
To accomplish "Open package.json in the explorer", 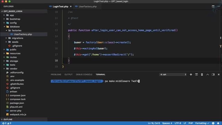I will coord(17,103).
